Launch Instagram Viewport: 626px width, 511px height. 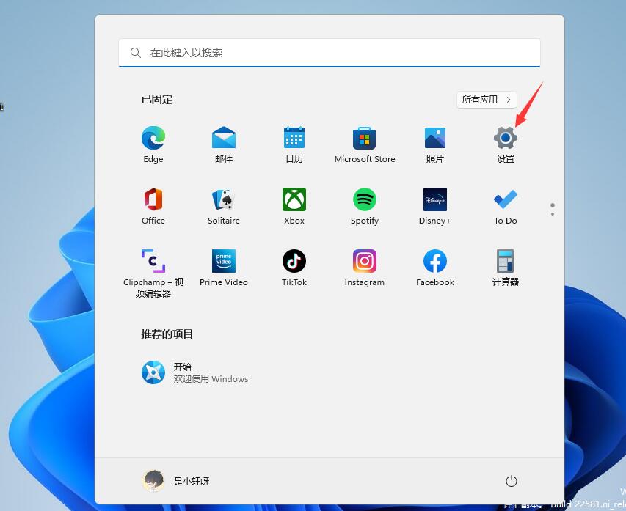365,261
